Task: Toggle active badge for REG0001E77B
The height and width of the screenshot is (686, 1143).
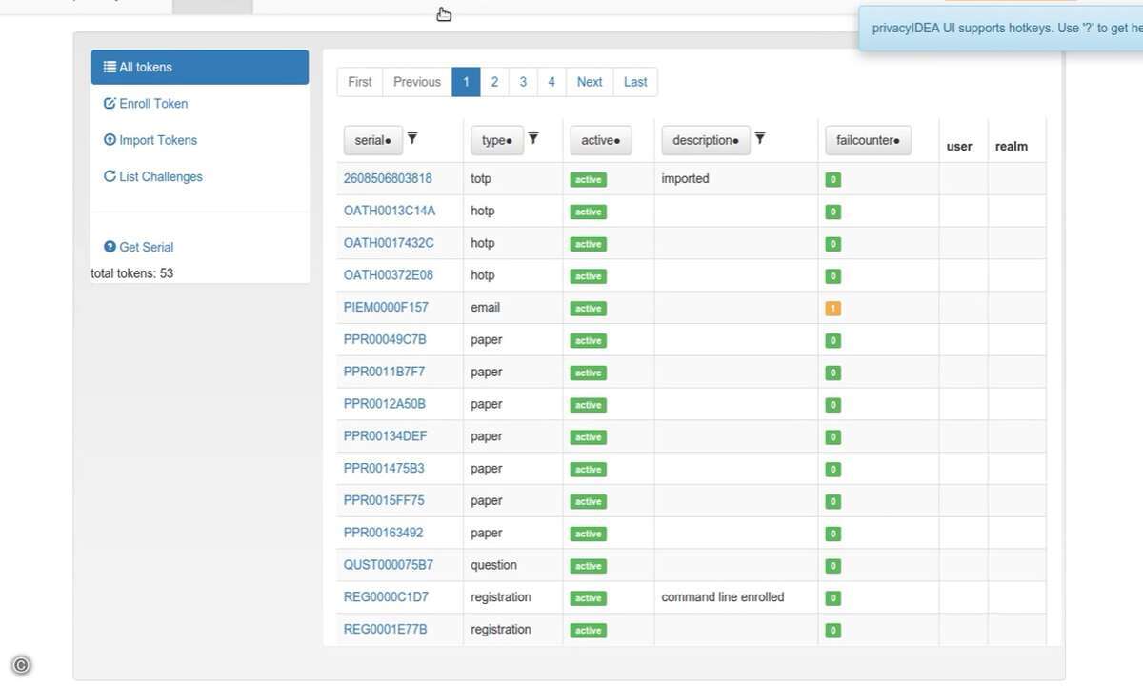Action: (588, 631)
